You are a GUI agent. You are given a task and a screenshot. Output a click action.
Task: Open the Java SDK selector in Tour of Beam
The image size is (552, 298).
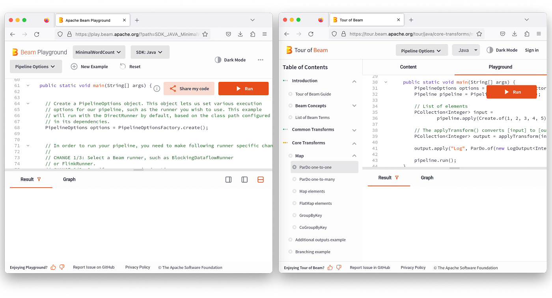(466, 50)
